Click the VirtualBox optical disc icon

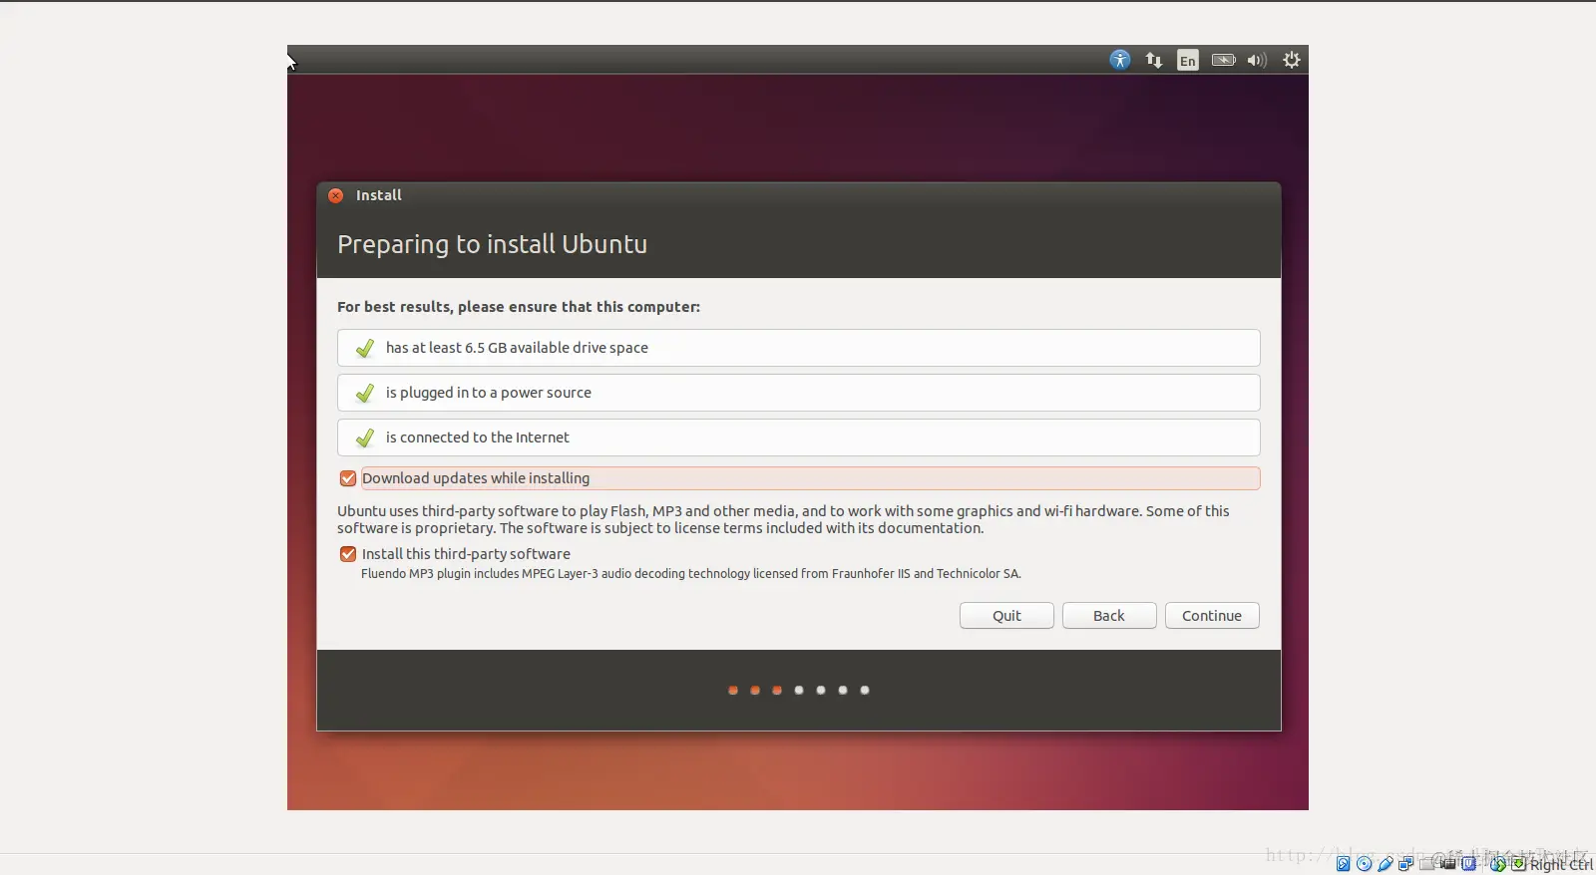[x=1364, y=864]
